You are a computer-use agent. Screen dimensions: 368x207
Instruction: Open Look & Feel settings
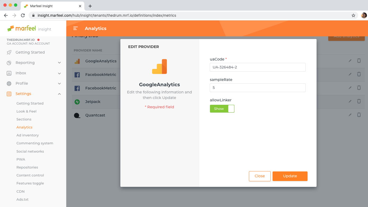(x=27, y=111)
